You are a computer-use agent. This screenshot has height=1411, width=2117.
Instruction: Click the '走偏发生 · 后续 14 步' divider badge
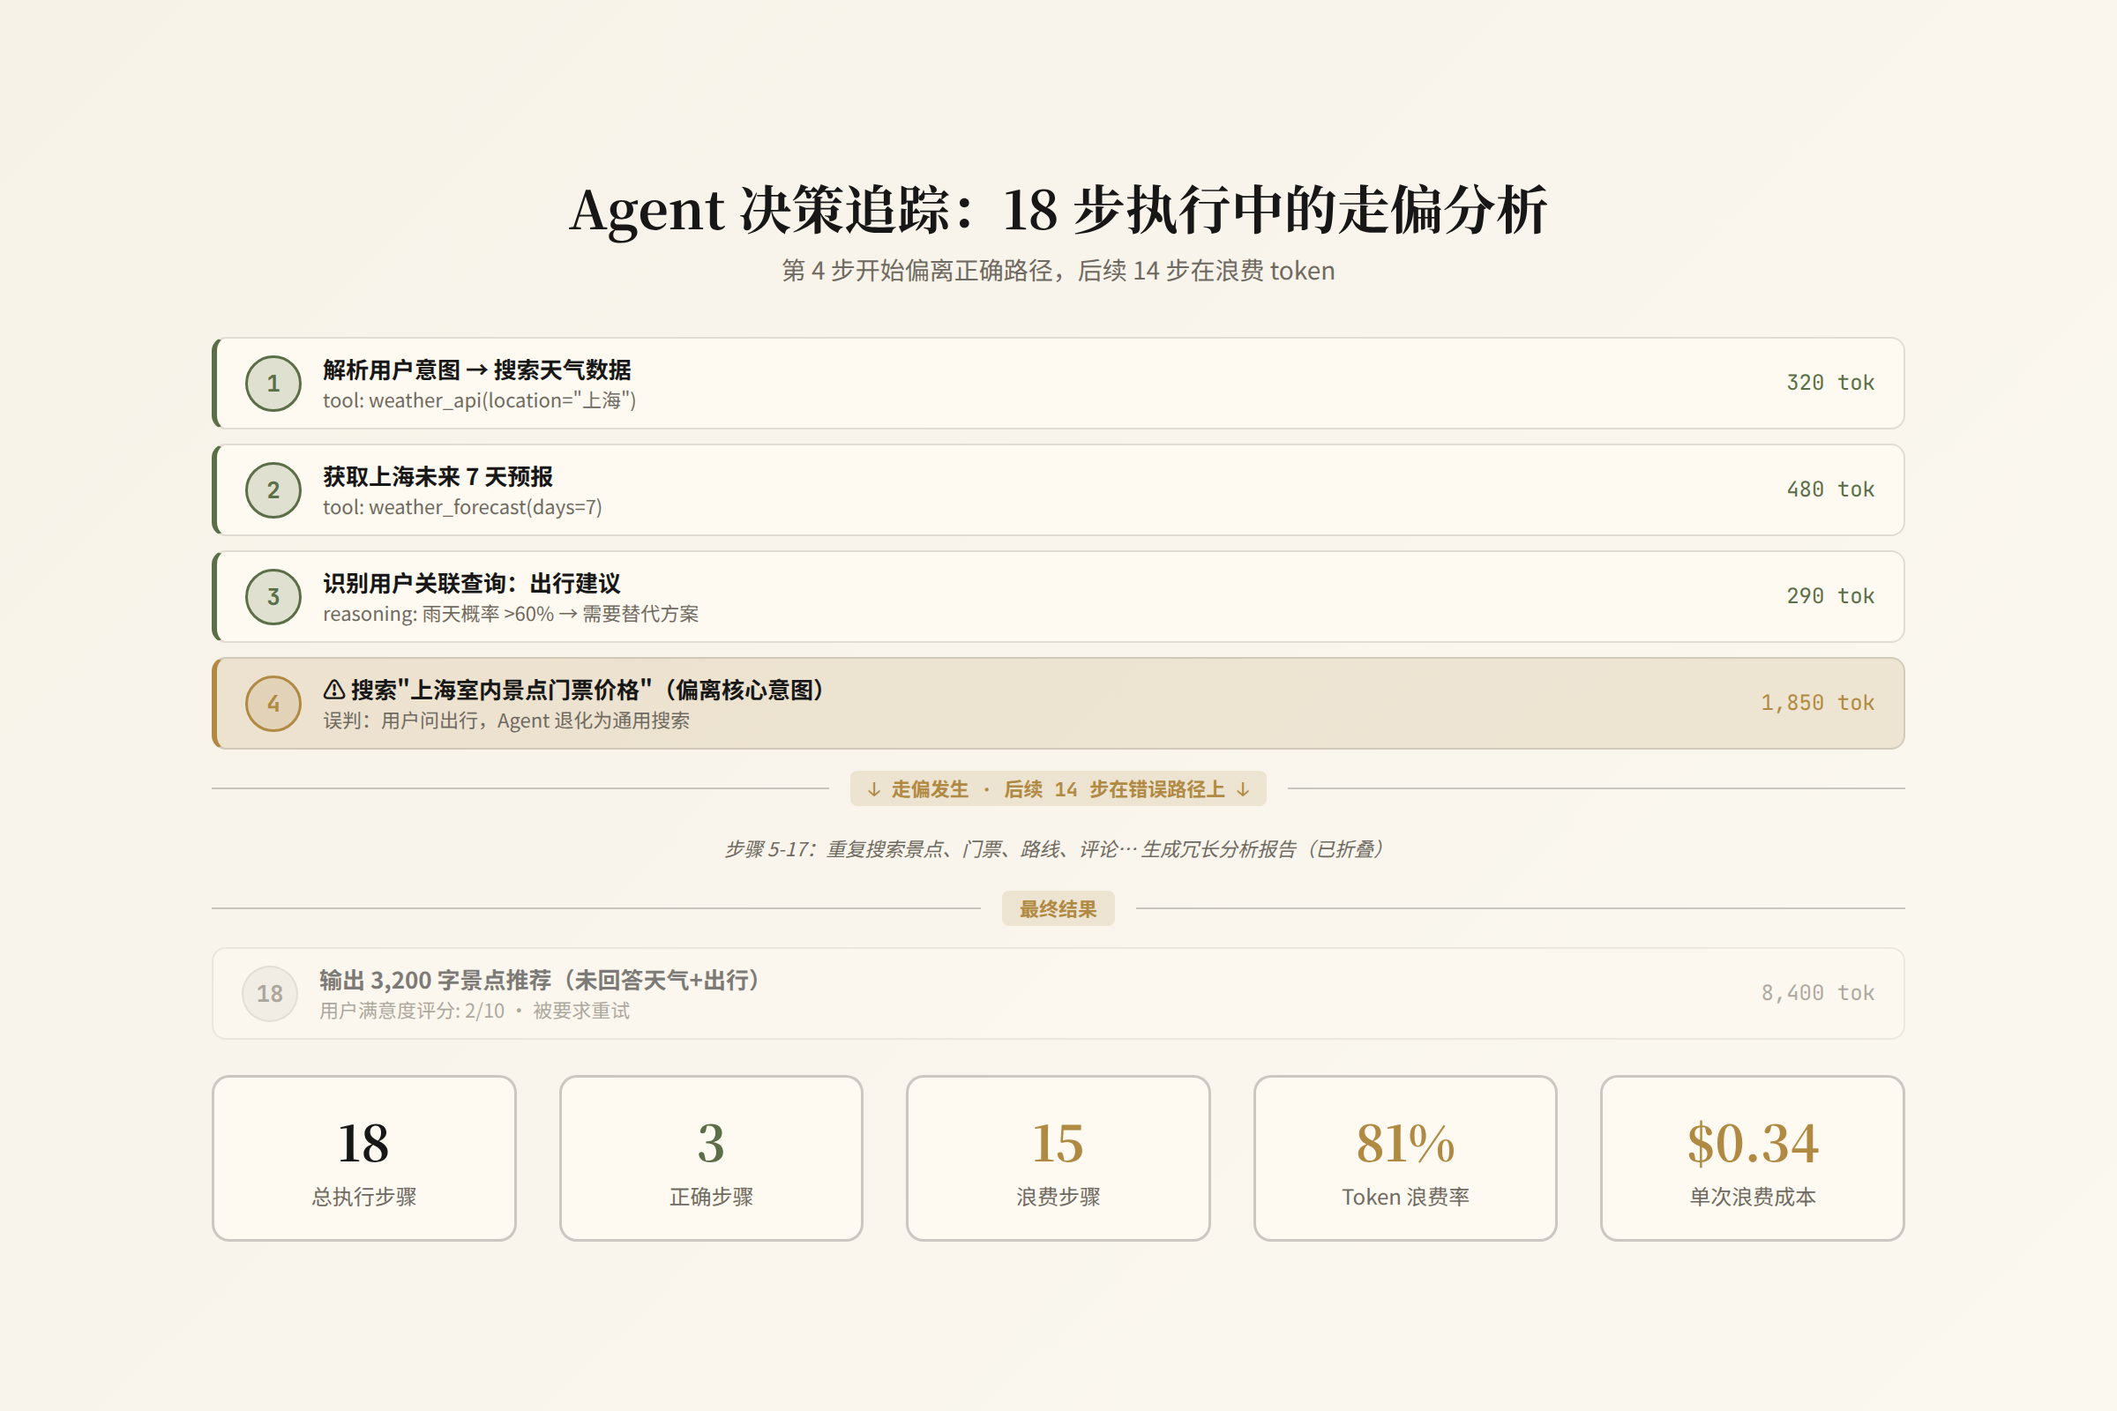coord(1058,789)
